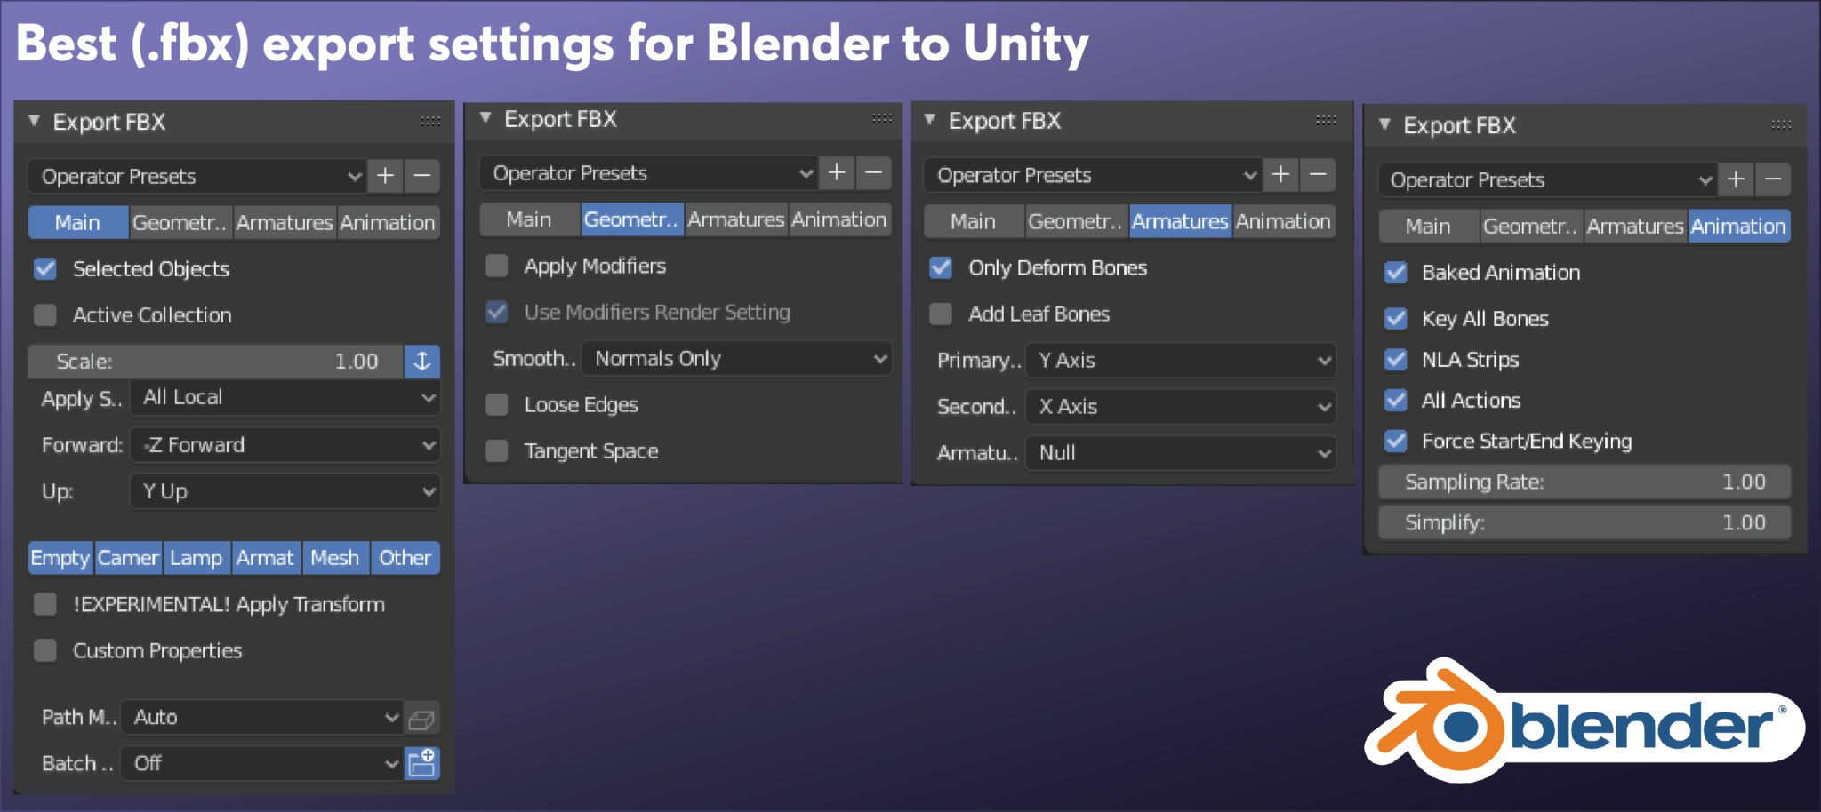
Task: Toggle Lamp object type button
Action: (x=197, y=558)
